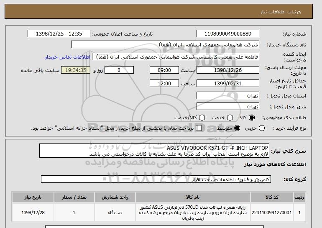
Task: Click the deadline time field 09:00
Action: (164, 70)
